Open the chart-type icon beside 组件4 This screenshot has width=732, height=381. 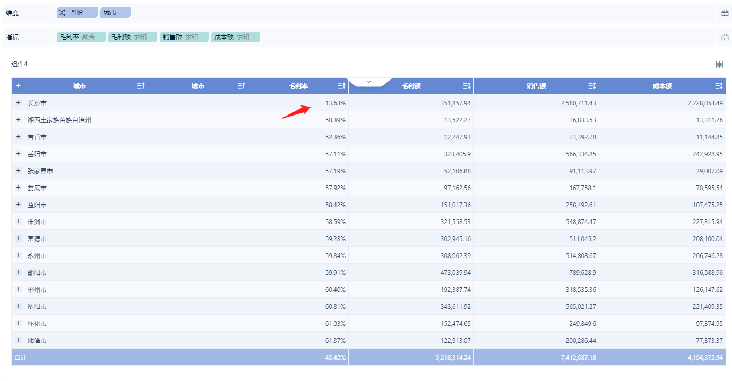[719, 65]
